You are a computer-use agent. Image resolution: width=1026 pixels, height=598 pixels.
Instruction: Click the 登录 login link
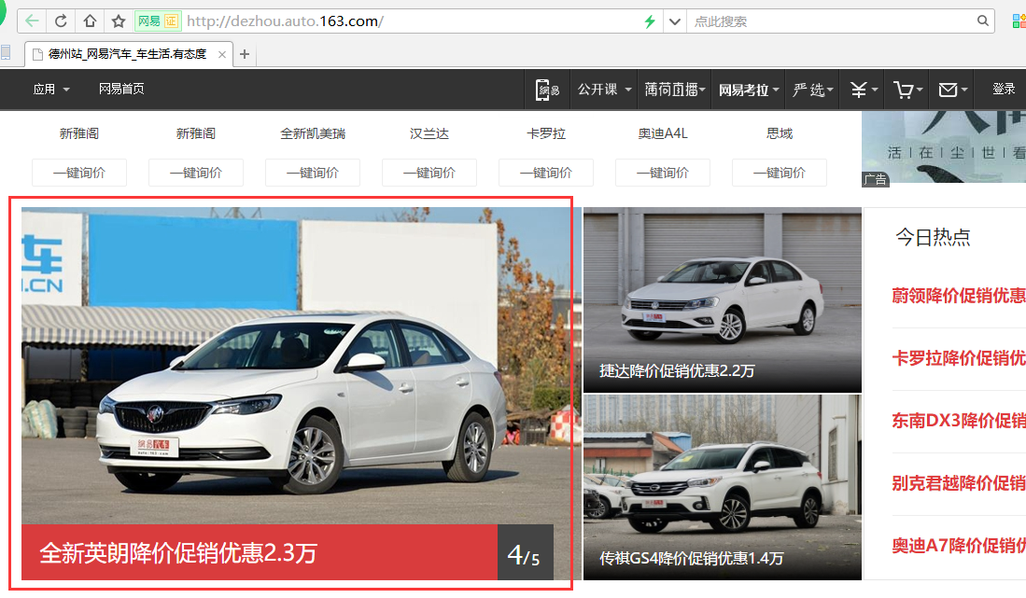point(1004,89)
